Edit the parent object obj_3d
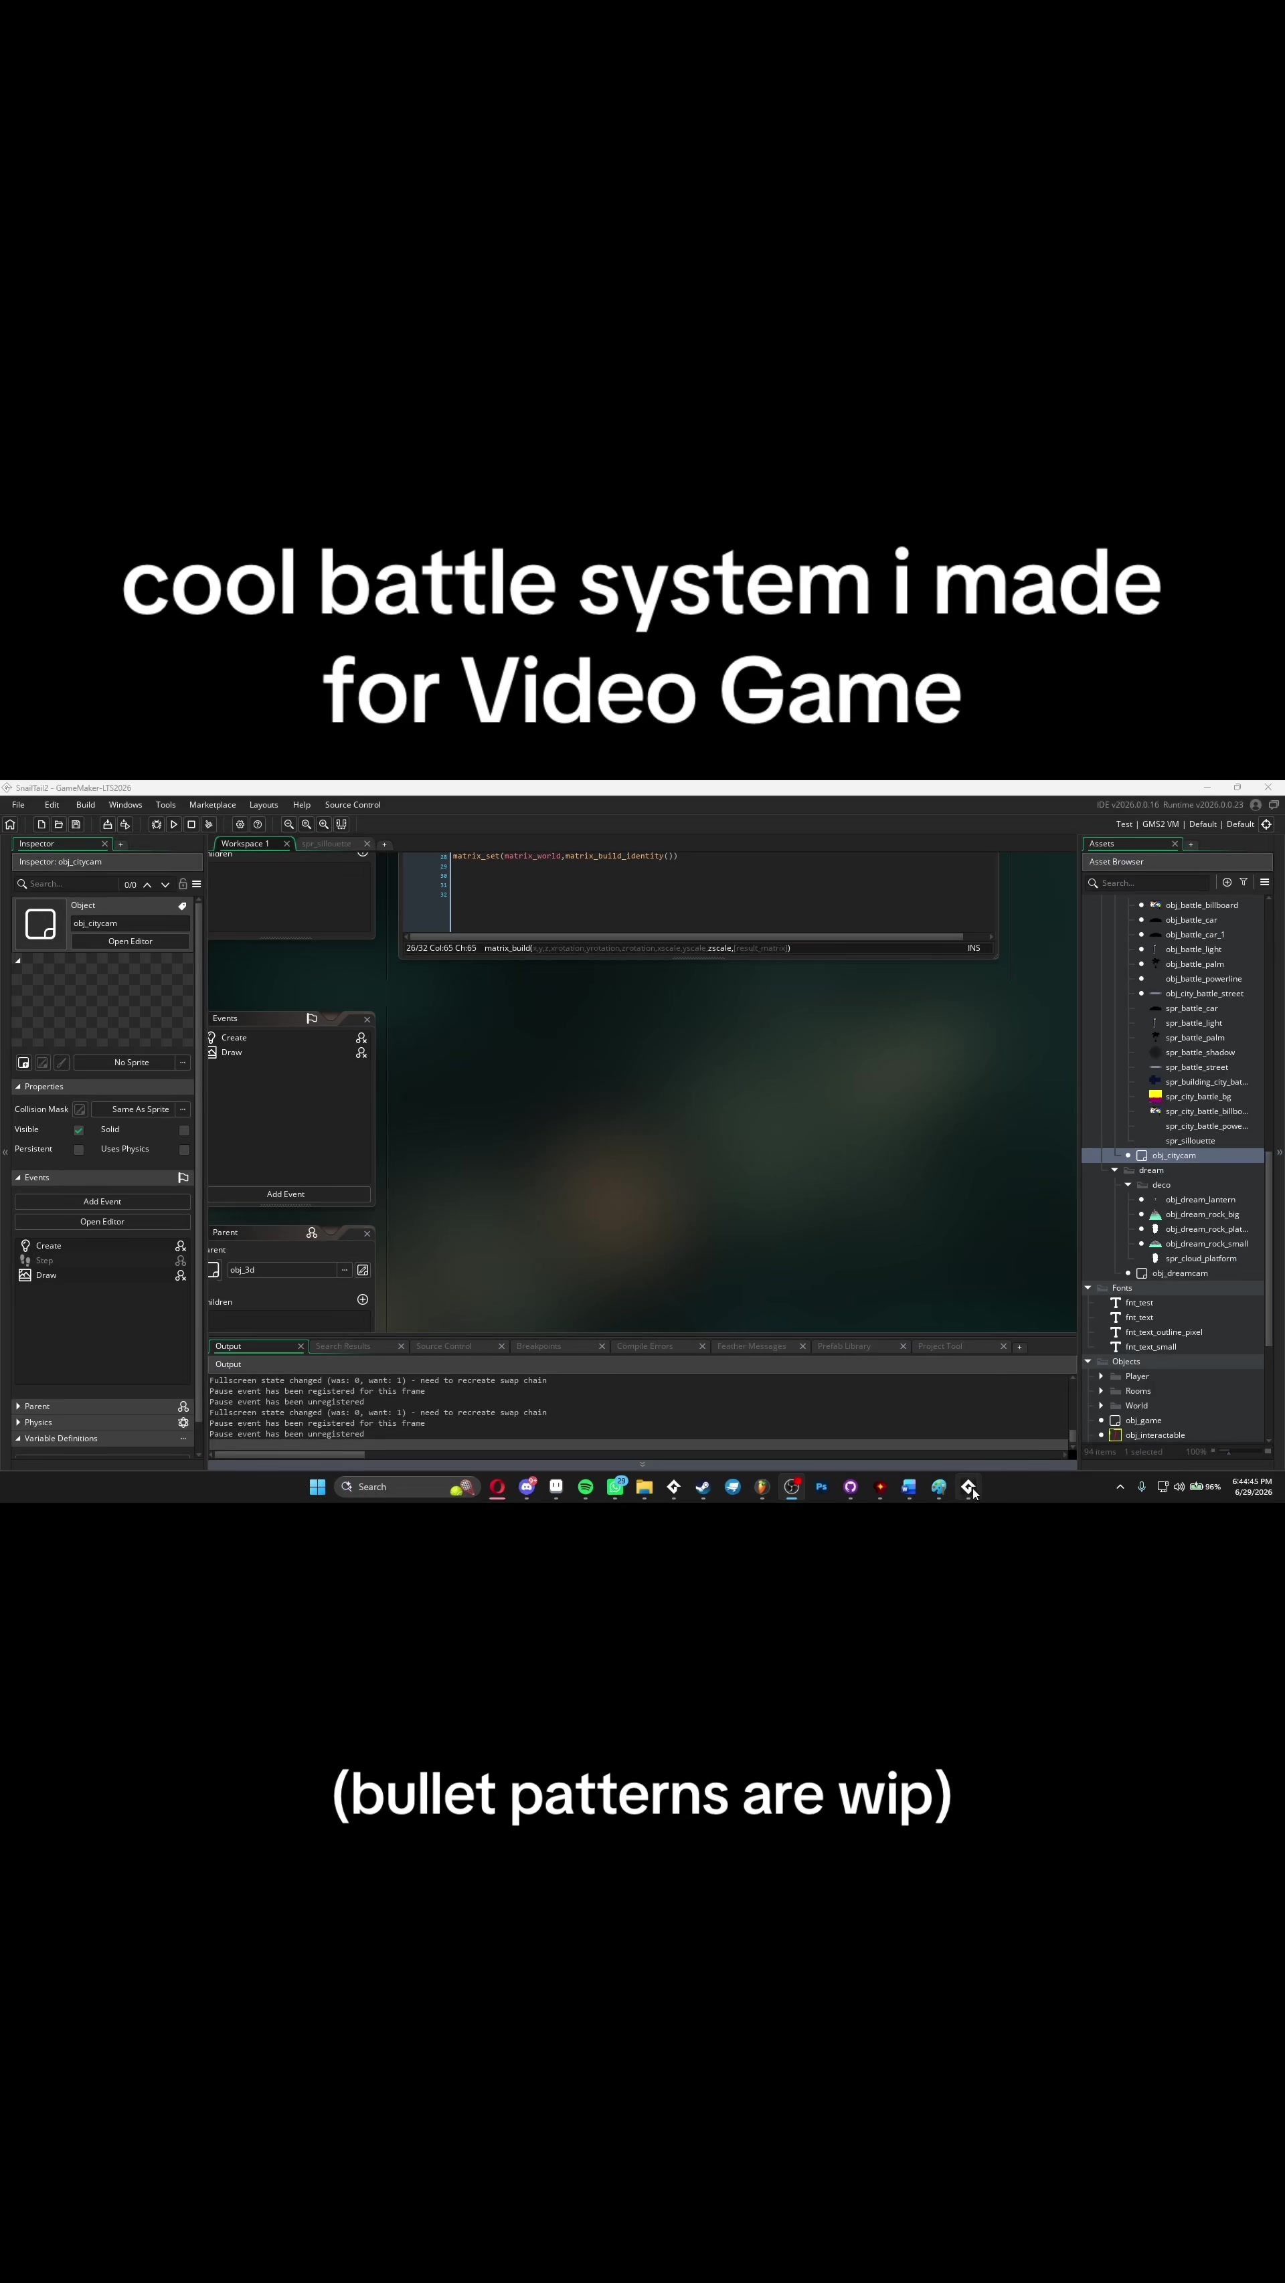This screenshot has height=2283, width=1285. (x=363, y=1270)
